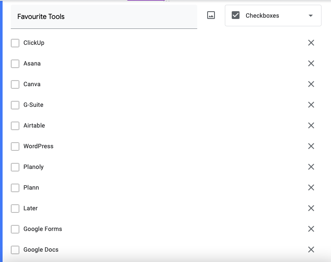The image size is (331, 262).
Task: Edit the ClickUp option text
Action: coord(34,43)
